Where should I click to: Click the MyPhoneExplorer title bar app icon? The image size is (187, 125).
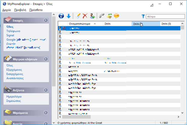(4, 4)
